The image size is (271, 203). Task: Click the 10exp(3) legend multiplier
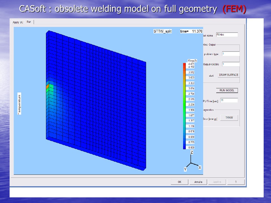[x=192, y=61]
